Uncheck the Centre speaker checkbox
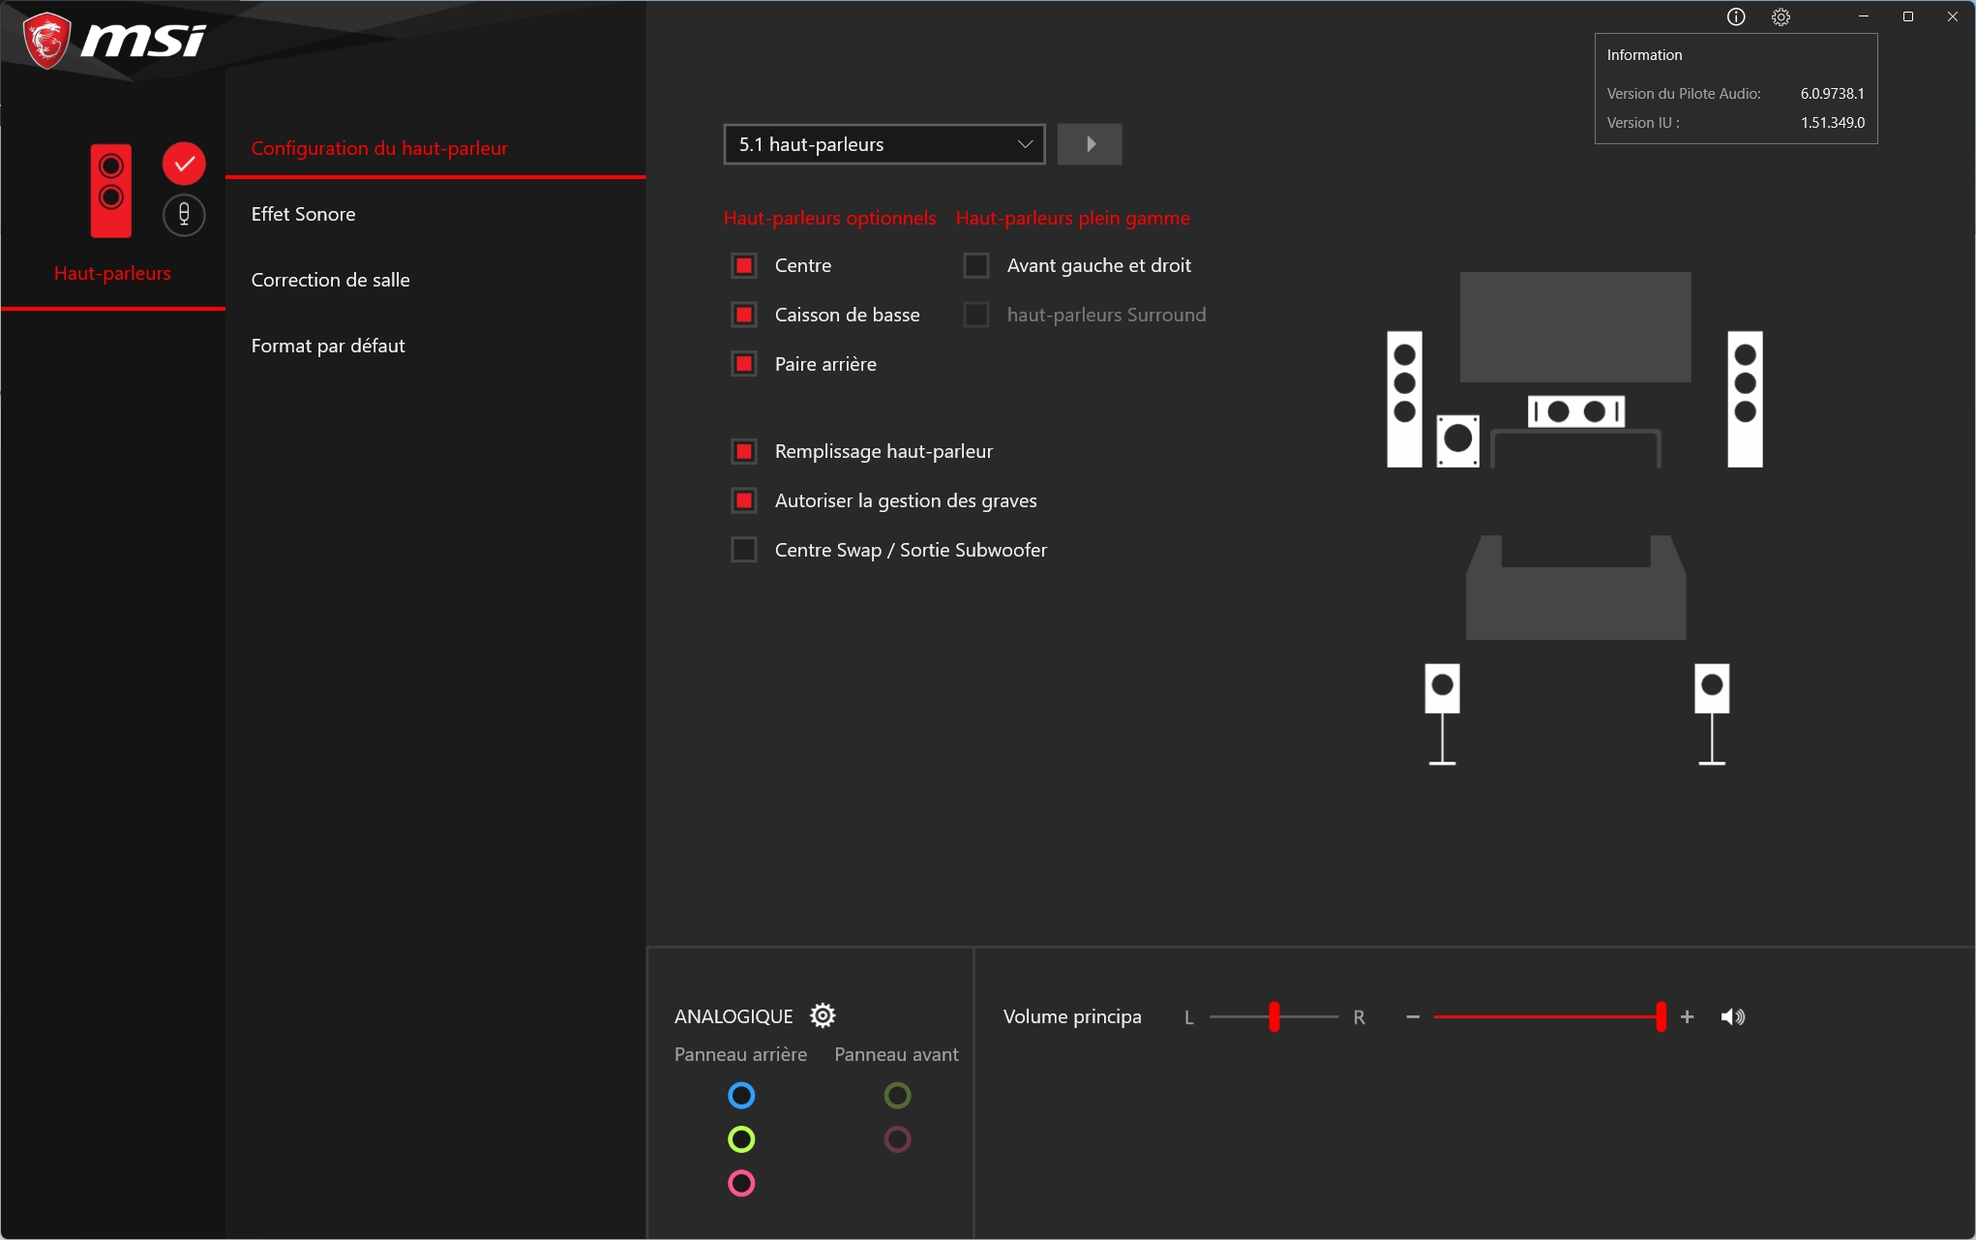Screen dimensions: 1976x1240 coord(744,265)
